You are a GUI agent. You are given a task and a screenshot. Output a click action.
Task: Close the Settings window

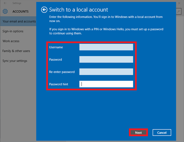coord(179,3)
